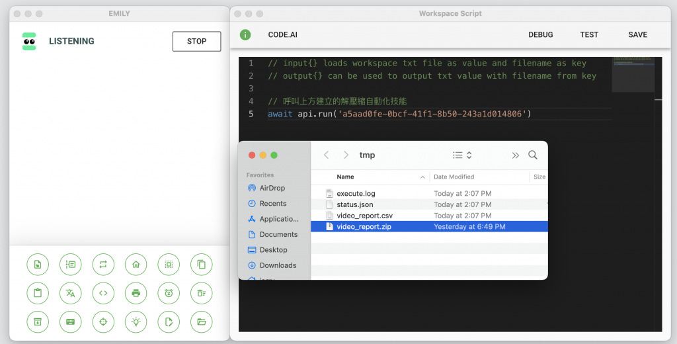Click the home icon in EMILY
The image size is (677, 344).
pos(136,265)
